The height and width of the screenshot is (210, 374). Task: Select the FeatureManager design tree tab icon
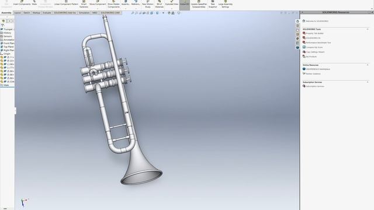pyautogui.click(x=3, y=21)
